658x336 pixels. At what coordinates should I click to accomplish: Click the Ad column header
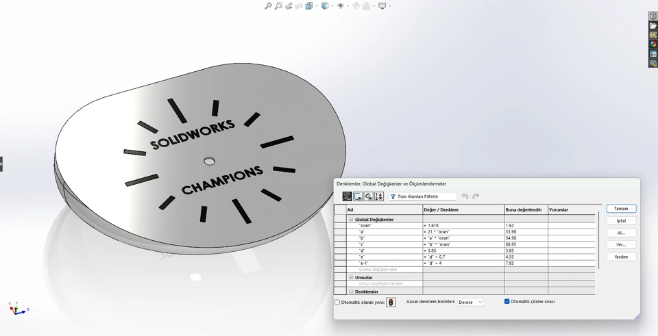pyautogui.click(x=385, y=210)
